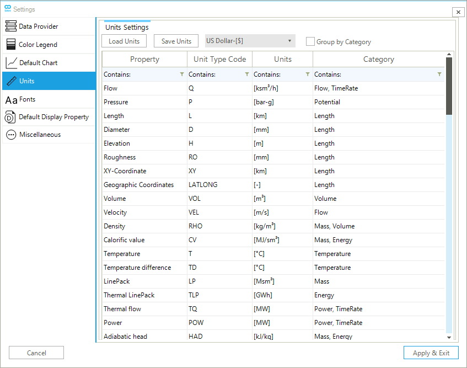Screen dimensions: 467x368
Task: Select the Color Legend gradient icon
Action: click(x=10, y=45)
